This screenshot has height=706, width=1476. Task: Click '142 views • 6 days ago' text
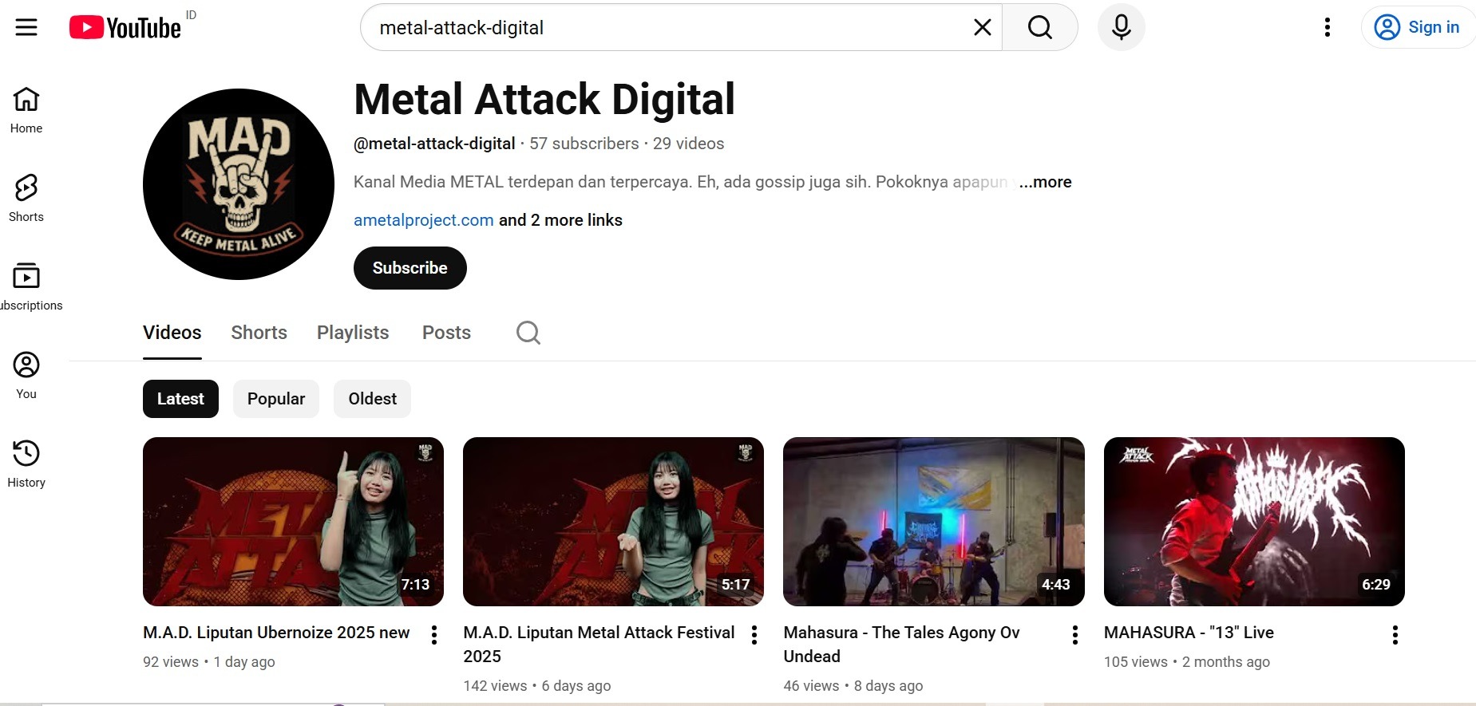click(x=537, y=686)
